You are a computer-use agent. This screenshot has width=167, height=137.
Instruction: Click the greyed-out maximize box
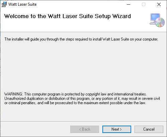(144, 4)
